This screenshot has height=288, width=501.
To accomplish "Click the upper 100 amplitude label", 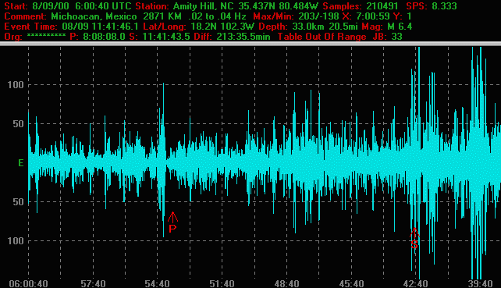I will 16,85.
